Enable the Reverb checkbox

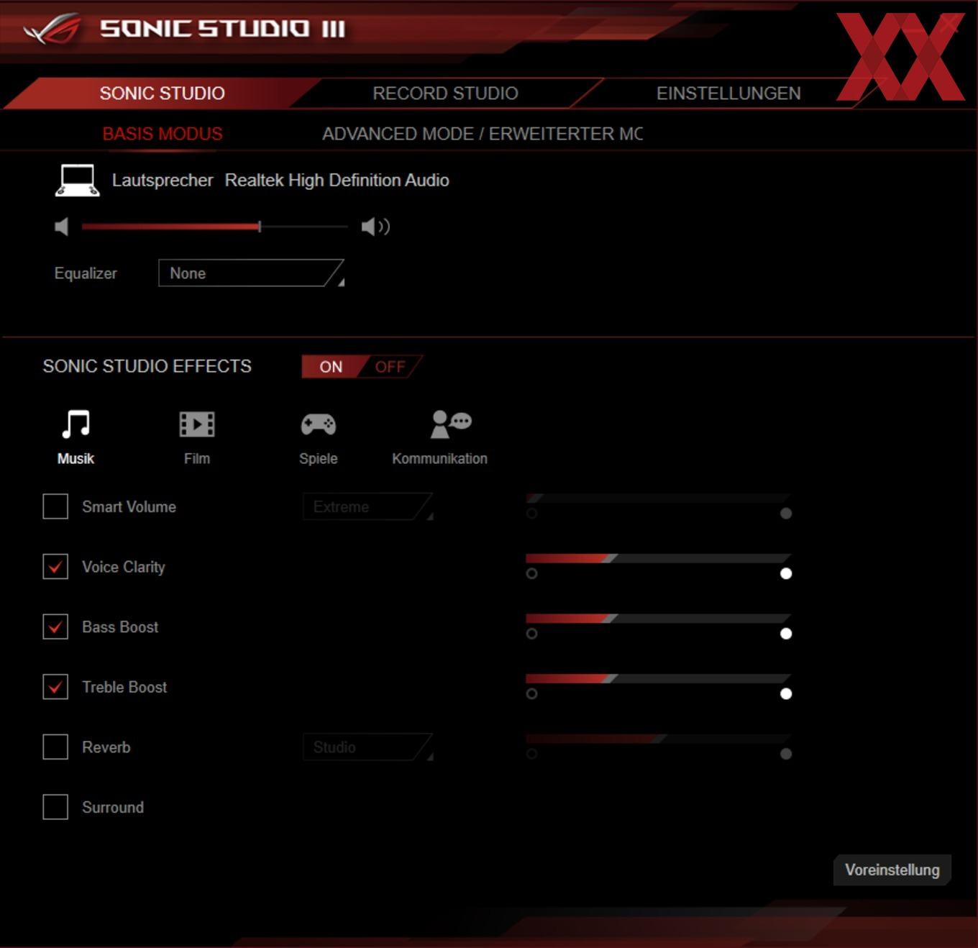pyautogui.click(x=55, y=747)
